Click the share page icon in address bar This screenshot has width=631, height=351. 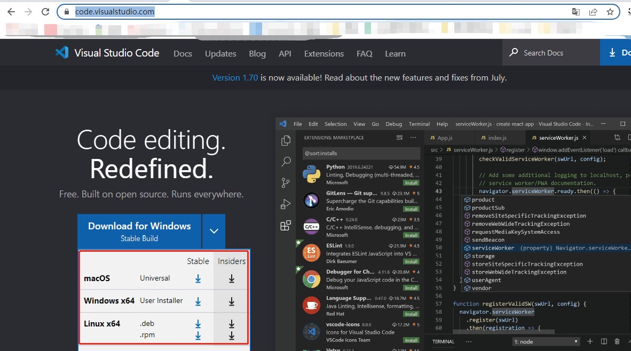click(593, 12)
